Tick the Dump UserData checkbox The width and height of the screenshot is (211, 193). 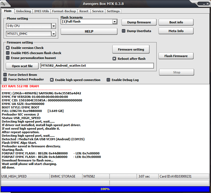click(x=123, y=31)
